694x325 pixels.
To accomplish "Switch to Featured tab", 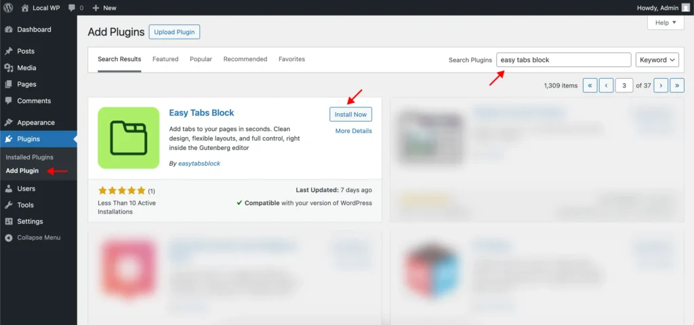I will 165,59.
